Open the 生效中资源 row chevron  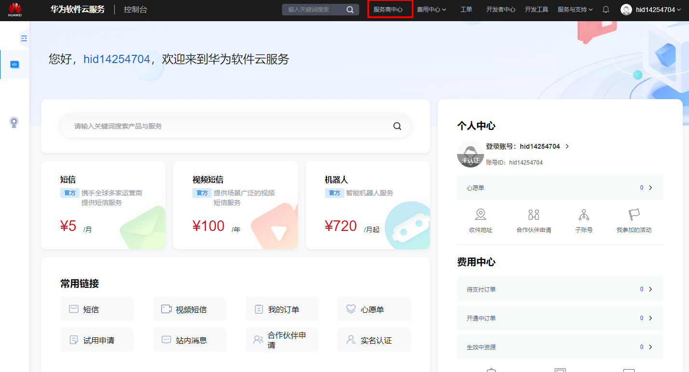pos(650,347)
